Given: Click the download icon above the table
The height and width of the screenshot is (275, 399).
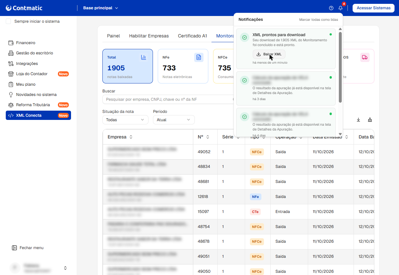Looking at the screenshot, I should (358, 120).
